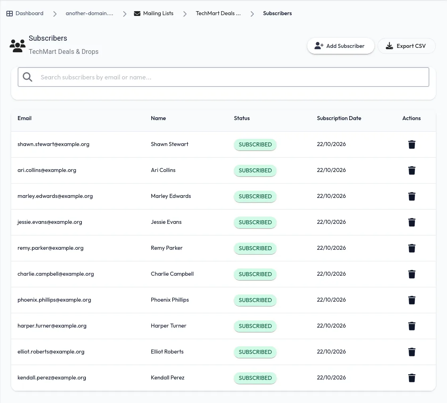Click the Subscription Date column header
Image resolution: width=447 pixels, height=403 pixels.
[x=339, y=118]
